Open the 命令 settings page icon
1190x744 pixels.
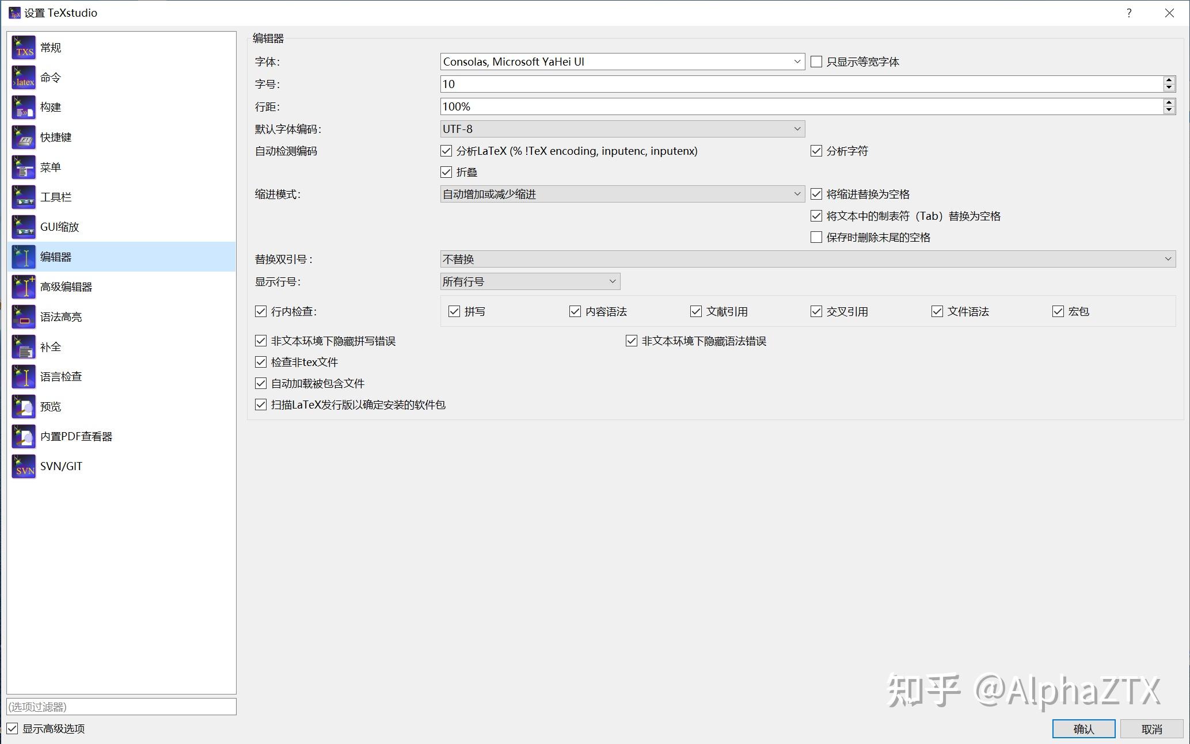point(23,77)
